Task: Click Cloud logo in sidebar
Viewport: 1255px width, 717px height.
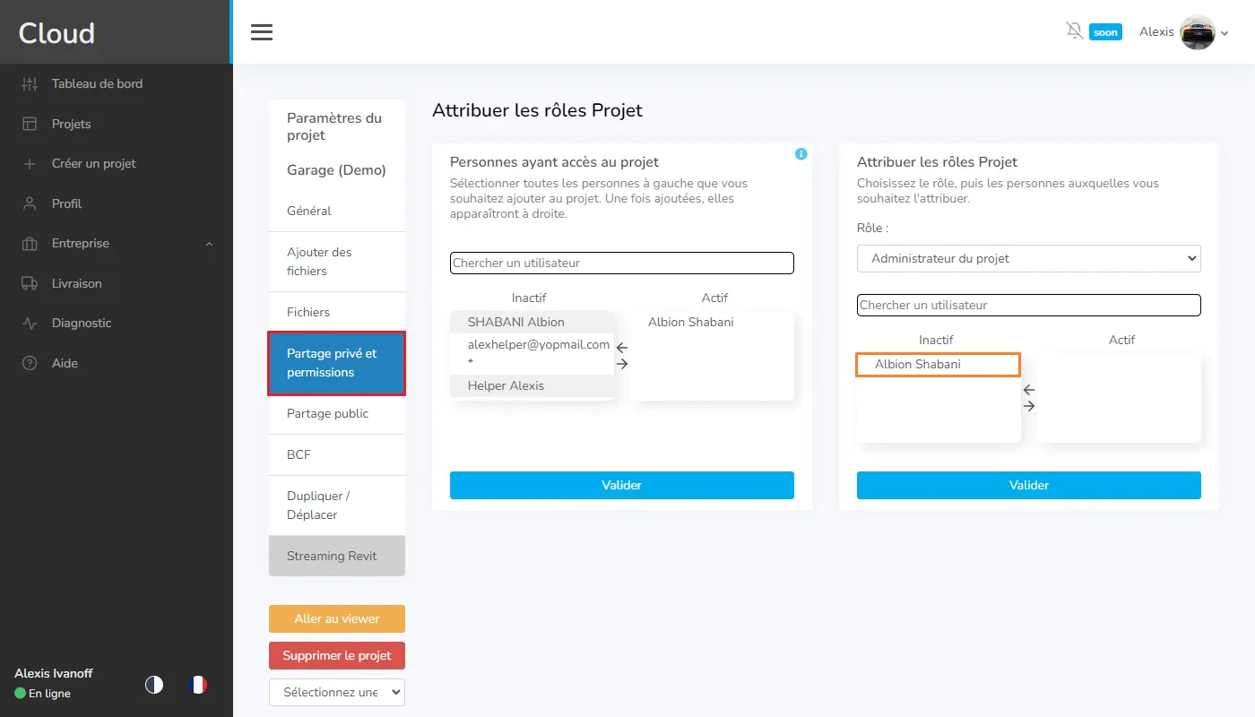Action: pyautogui.click(x=56, y=33)
